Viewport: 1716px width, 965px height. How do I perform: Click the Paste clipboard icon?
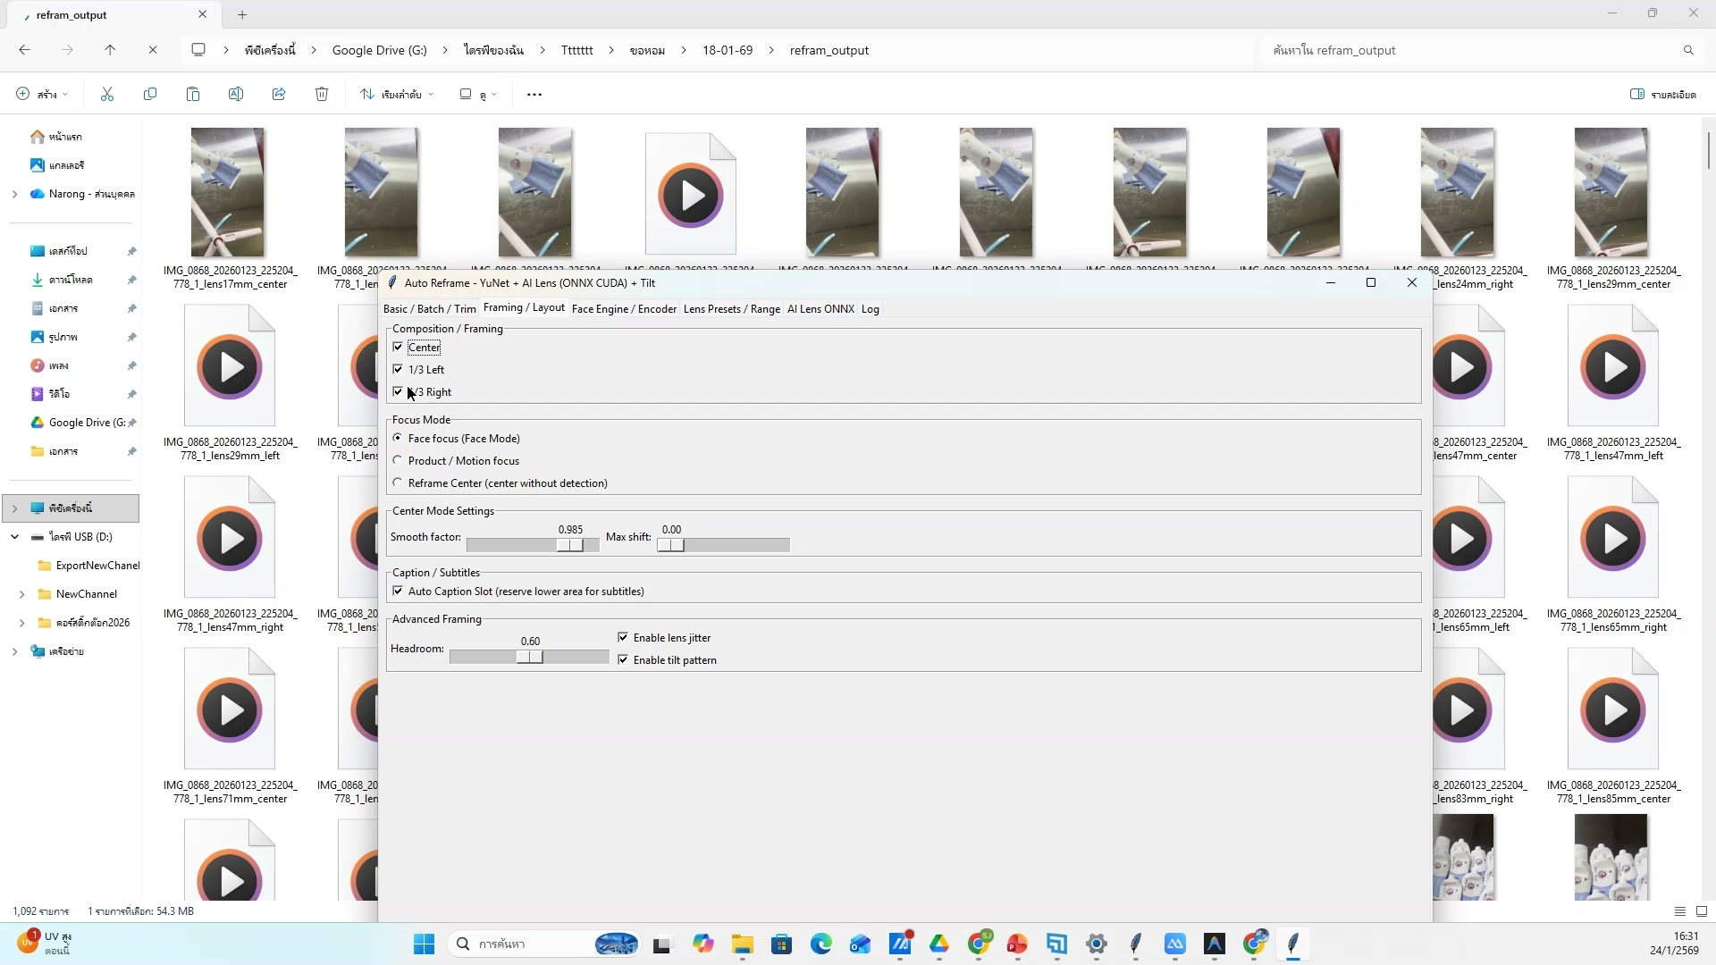coord(193,94)
